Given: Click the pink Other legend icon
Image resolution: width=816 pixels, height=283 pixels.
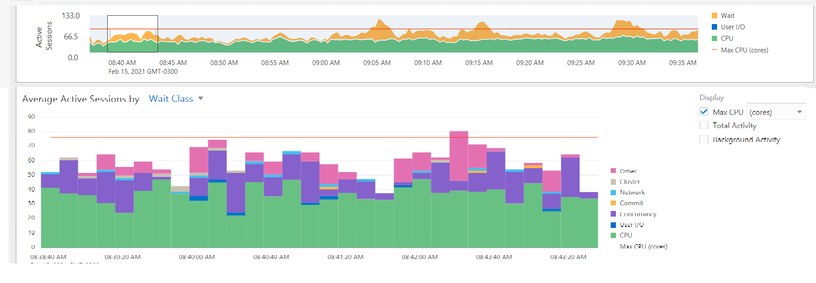Looking at the screenshot, I should point(613,171).
